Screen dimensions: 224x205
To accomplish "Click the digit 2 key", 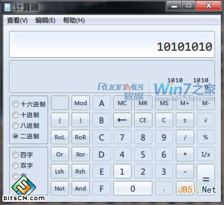I will [143, 171].
